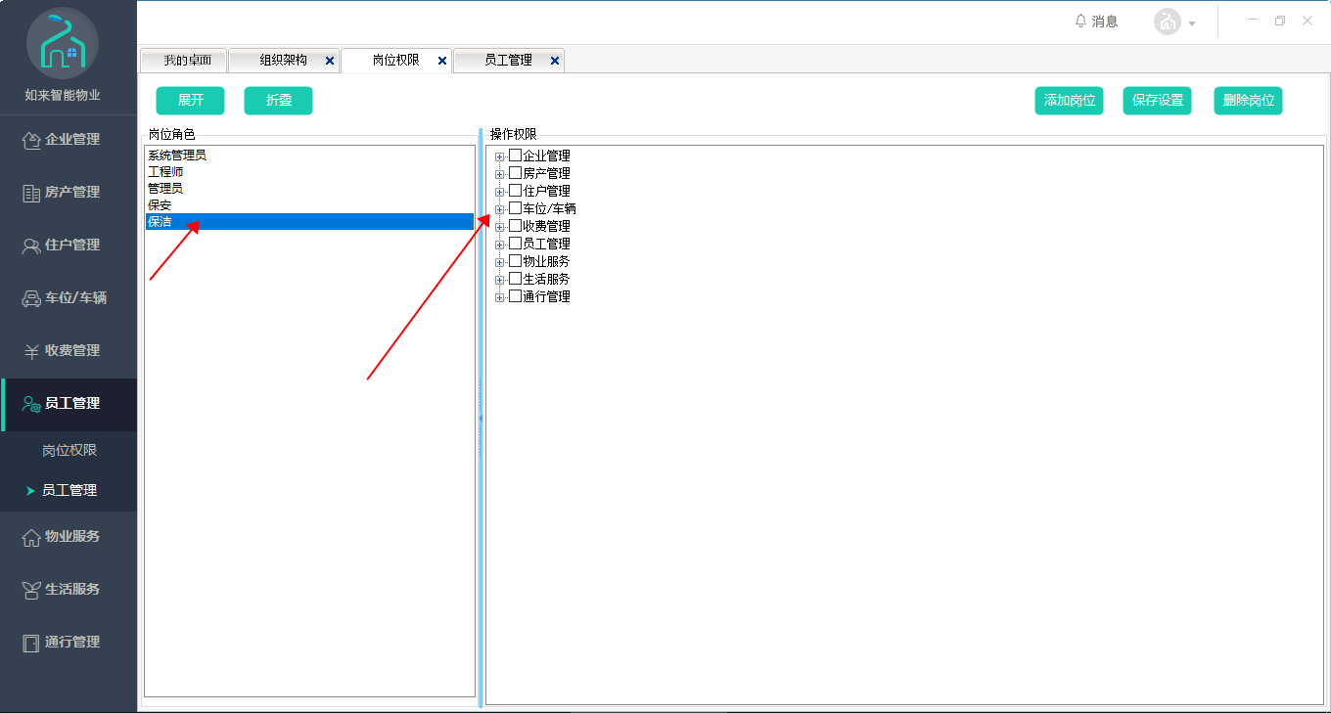
Task: Switch to the 组织架构 tab
Action: click(283, 61)
